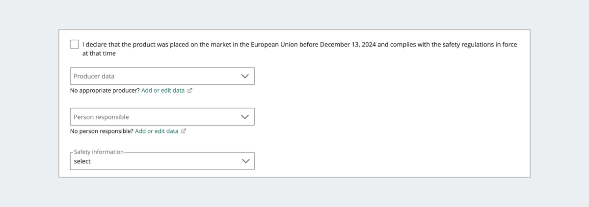Viewport: 589px width, 207px height.
Task: Click the "select" placeholder in Safety information
Action: 82,161
